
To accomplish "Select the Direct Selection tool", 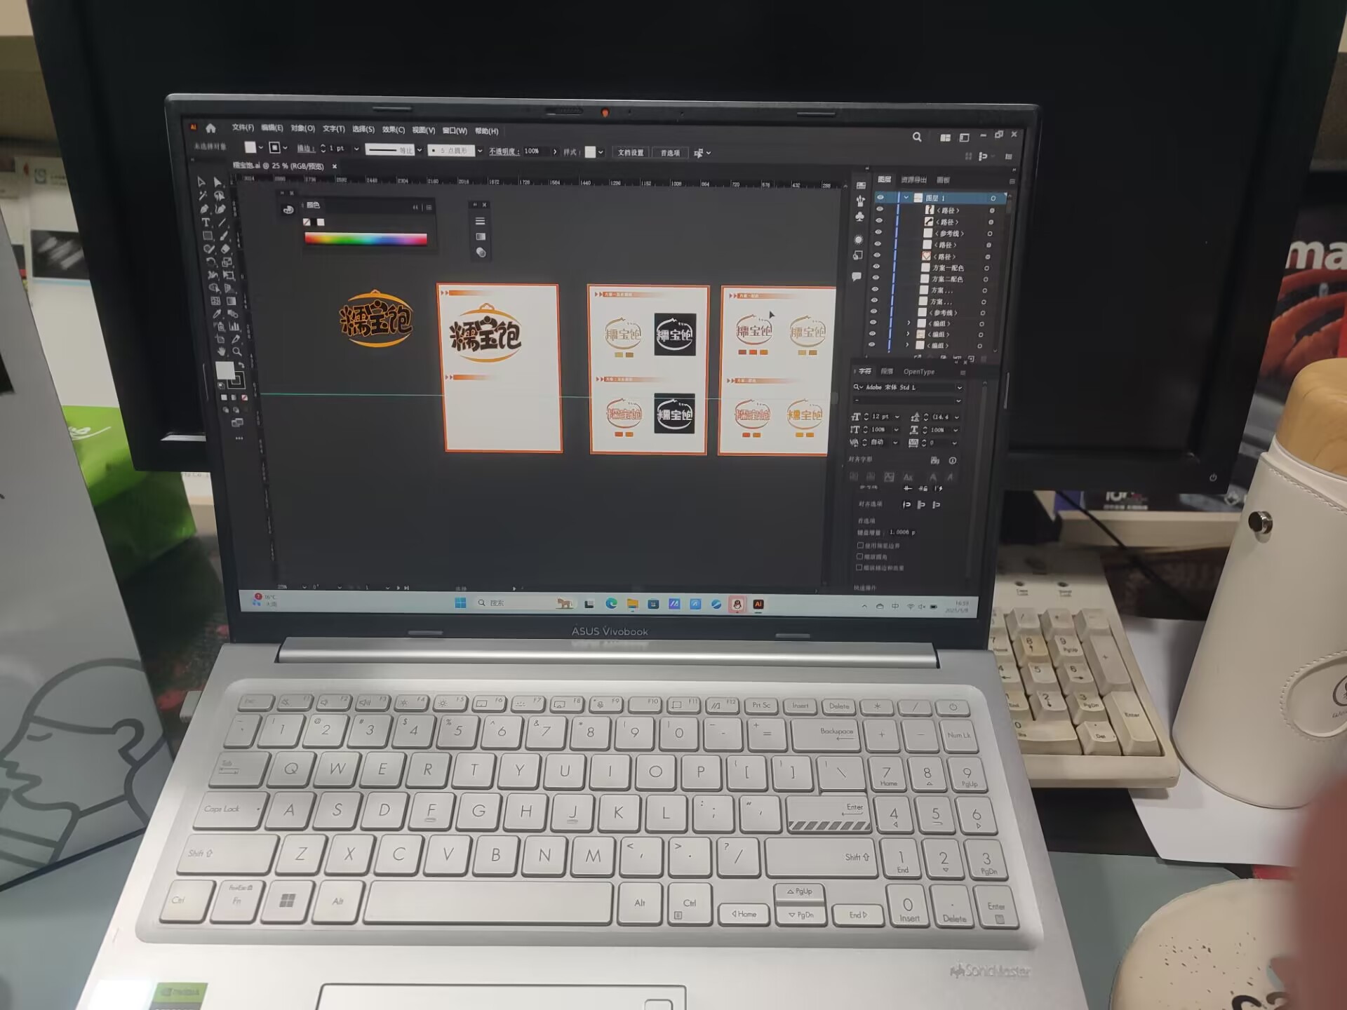I will (x=218, y=182).
